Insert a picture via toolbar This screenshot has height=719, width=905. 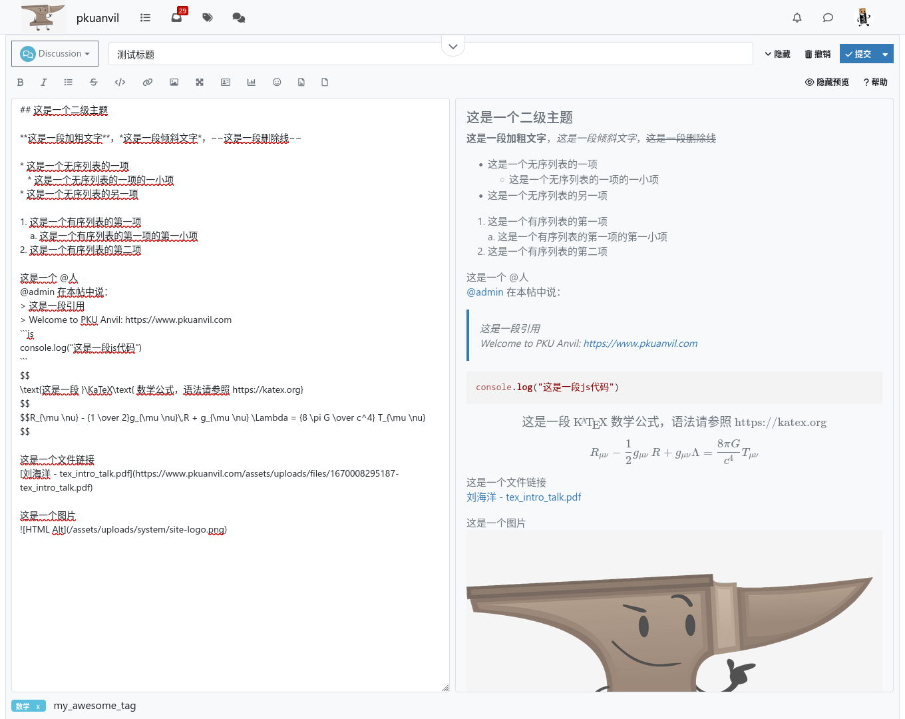[x=174, y=83]
